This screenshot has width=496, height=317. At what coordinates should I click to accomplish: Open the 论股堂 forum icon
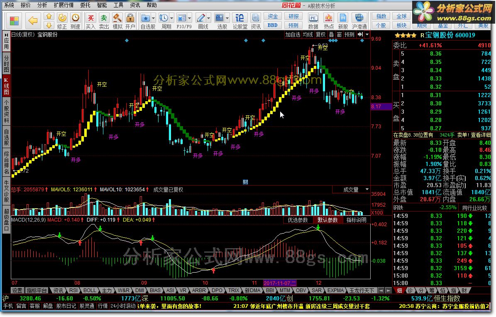240,18
